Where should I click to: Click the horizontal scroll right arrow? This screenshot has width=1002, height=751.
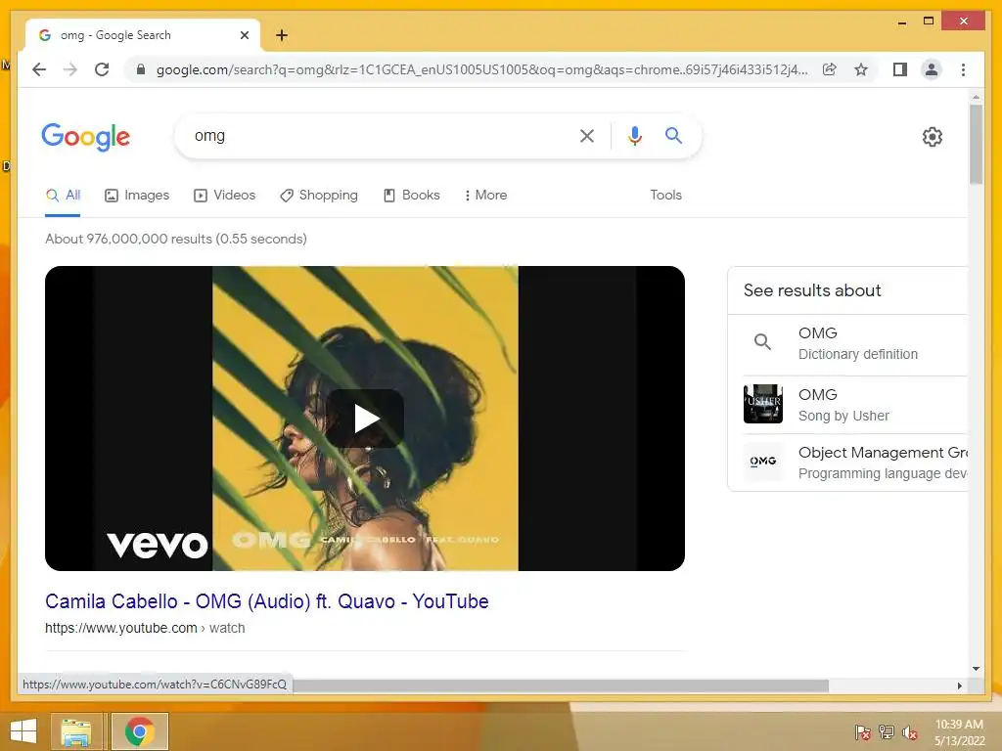[x=959, y=685]
